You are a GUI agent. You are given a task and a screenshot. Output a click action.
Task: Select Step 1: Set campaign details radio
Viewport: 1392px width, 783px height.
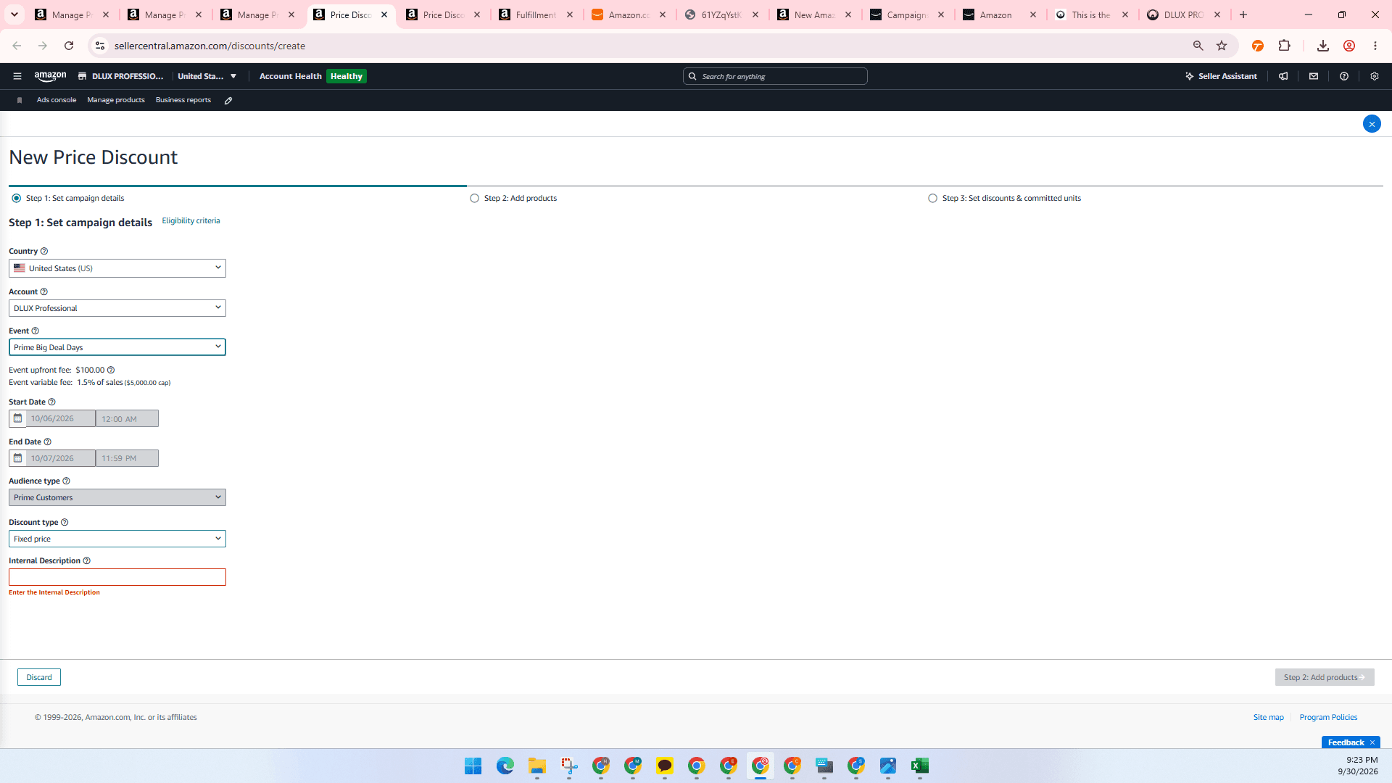16,198
